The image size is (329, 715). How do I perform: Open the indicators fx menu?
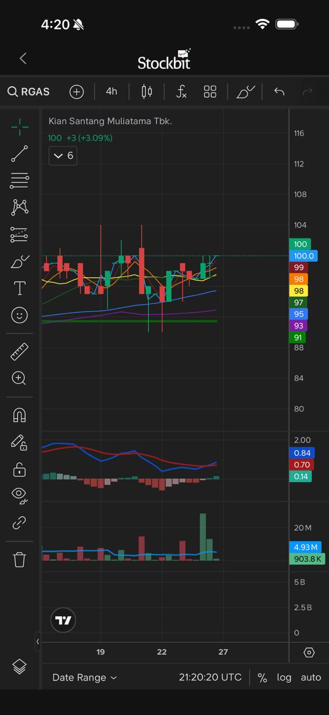click(x=181, y=92)
